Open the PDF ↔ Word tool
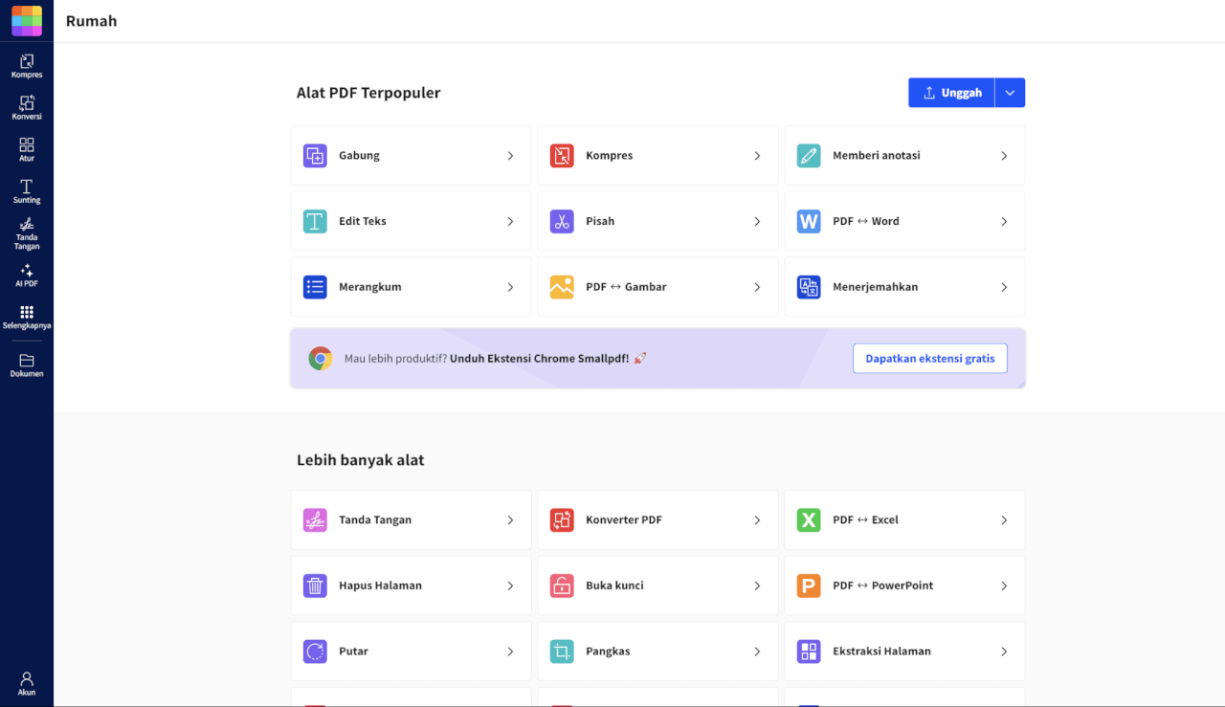This screenshot has width=1225, height=707. point(903,221)
